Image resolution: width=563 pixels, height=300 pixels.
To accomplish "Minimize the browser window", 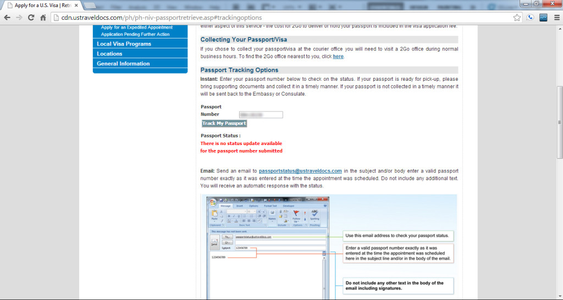I will [527, 4].
